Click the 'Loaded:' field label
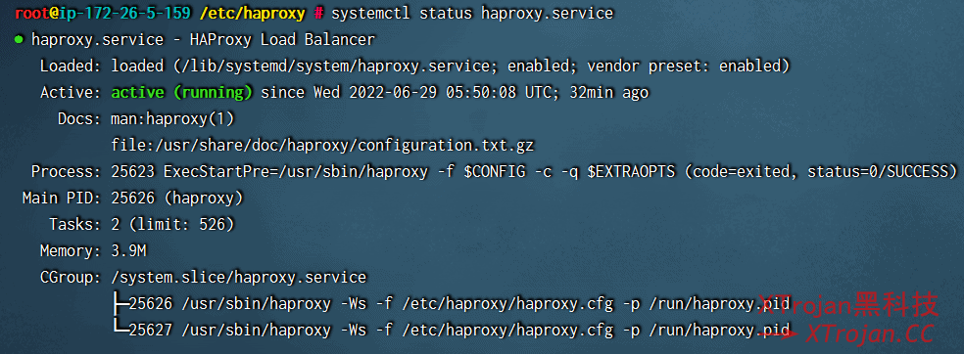Viewport: 964px width, 354px height. click(71, 66)
